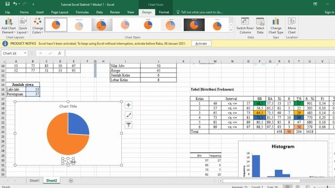Select the dark background pie chart style
The width and height of the screenshot is (335, 188).
(x=194, y=25)
